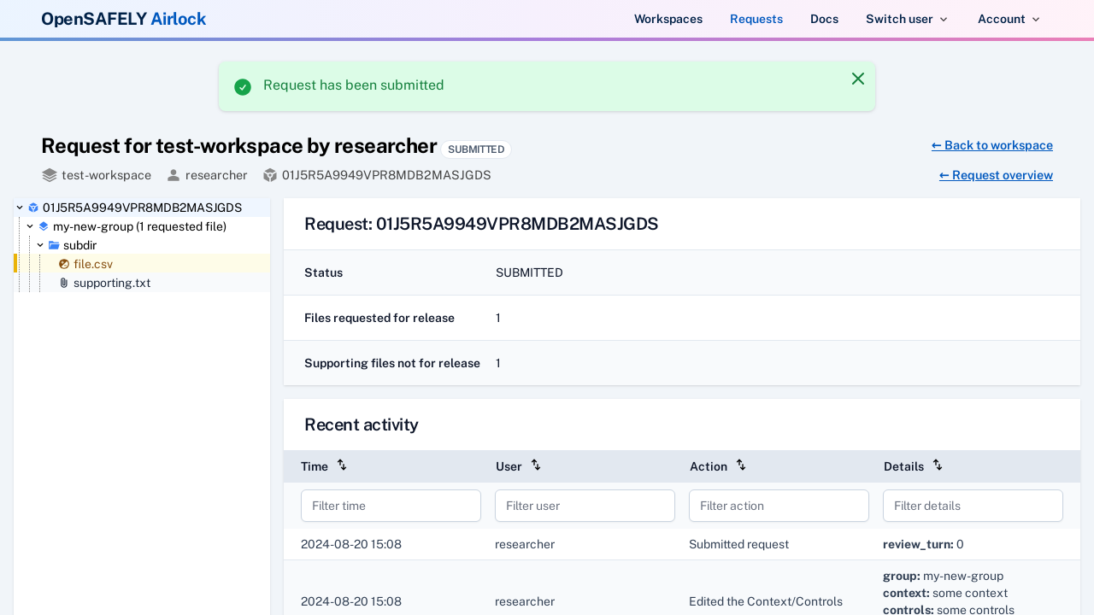Focus the Filter action input
This screenshot has width=1094, height=615.
coord(779,506)
